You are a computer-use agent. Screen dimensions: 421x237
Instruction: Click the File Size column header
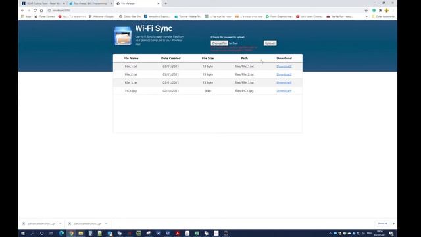click(208, 58)
